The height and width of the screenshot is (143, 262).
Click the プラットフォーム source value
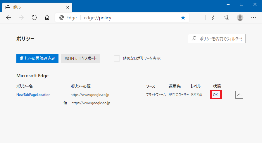(x=156, y=95)
